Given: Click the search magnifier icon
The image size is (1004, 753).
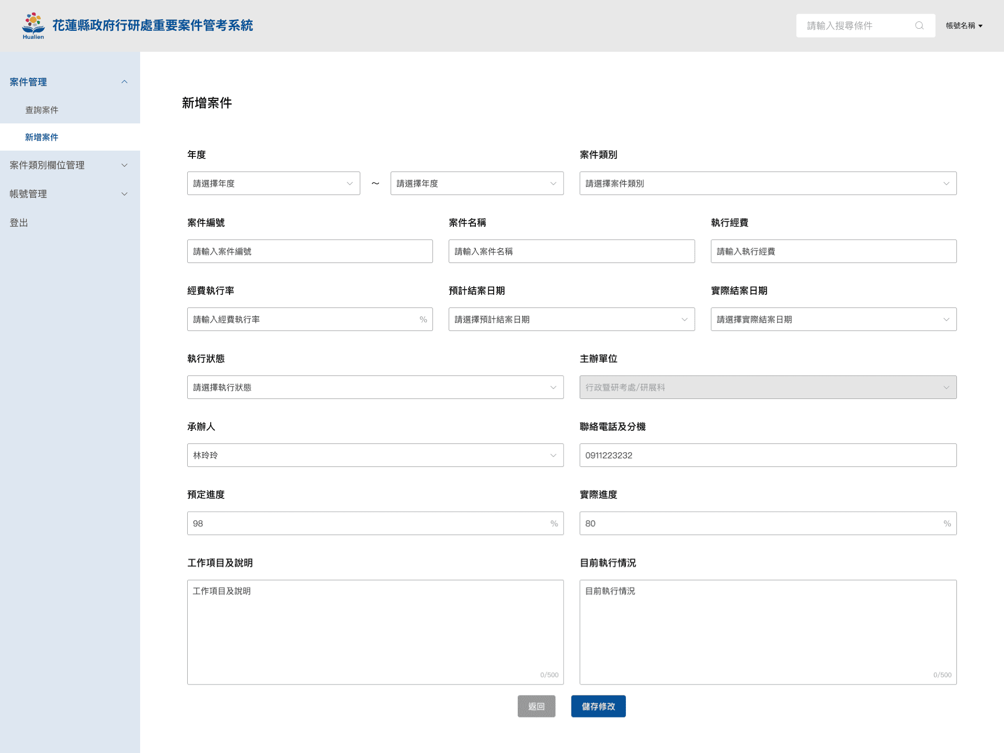Looking at the screenshot, I should 919,26.
